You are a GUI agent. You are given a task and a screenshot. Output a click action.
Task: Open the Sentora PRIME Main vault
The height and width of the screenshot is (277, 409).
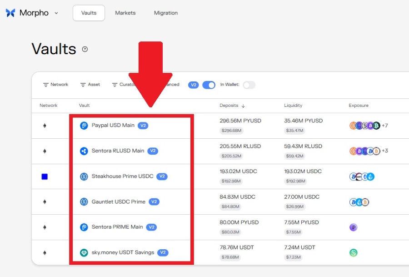tap(117, 227)
